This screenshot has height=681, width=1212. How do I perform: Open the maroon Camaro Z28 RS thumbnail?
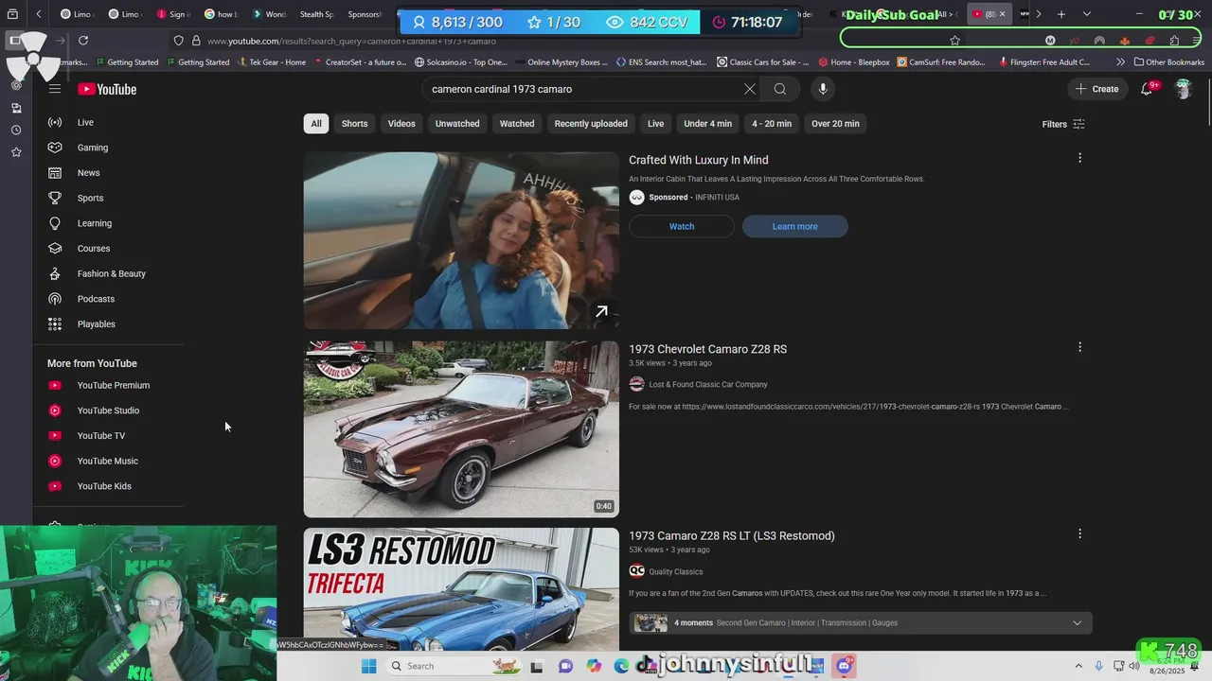pyautogui.click(x=461, y=429)
